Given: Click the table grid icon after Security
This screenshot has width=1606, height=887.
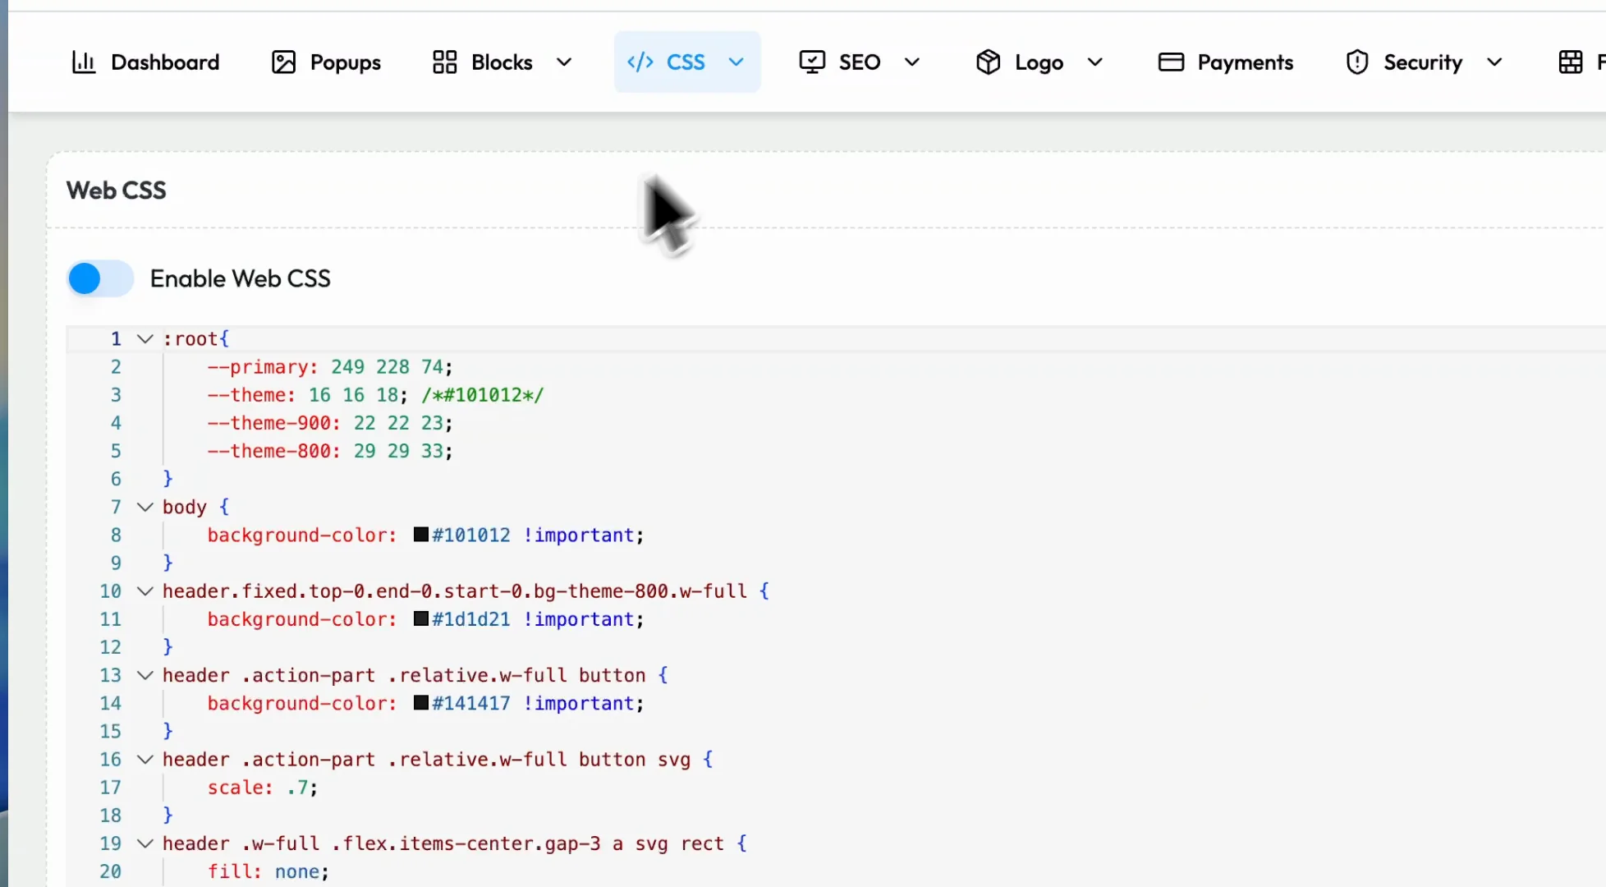Looking at the screenshot, I should pos(1570,62).
